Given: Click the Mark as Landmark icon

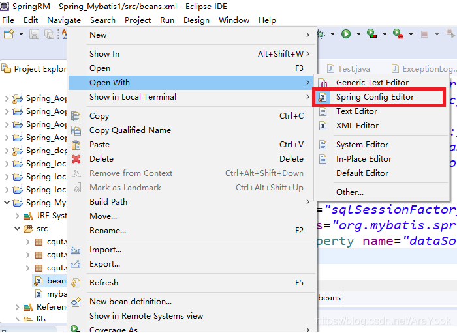Looking at the screenshot, I should 77,188.
